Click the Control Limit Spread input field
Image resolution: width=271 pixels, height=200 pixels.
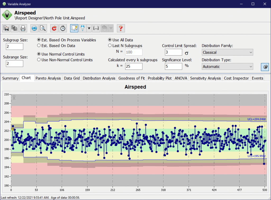coord(173,52)
